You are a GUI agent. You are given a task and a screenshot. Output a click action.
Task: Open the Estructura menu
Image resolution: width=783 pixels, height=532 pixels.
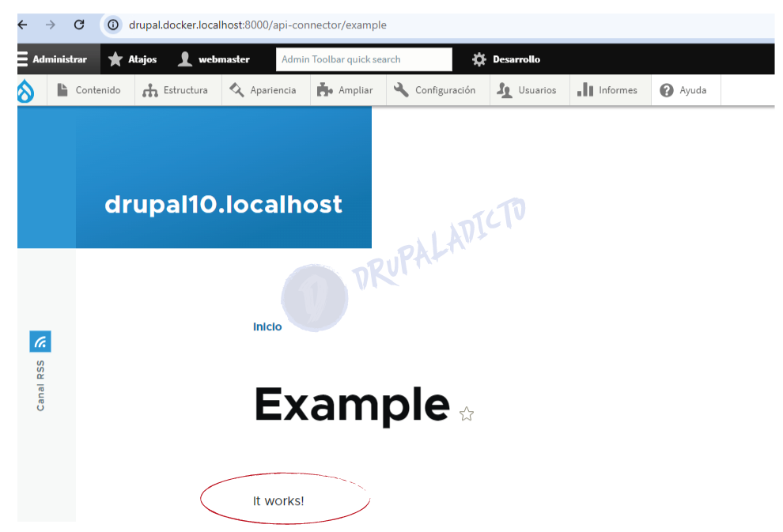point(176,90)
